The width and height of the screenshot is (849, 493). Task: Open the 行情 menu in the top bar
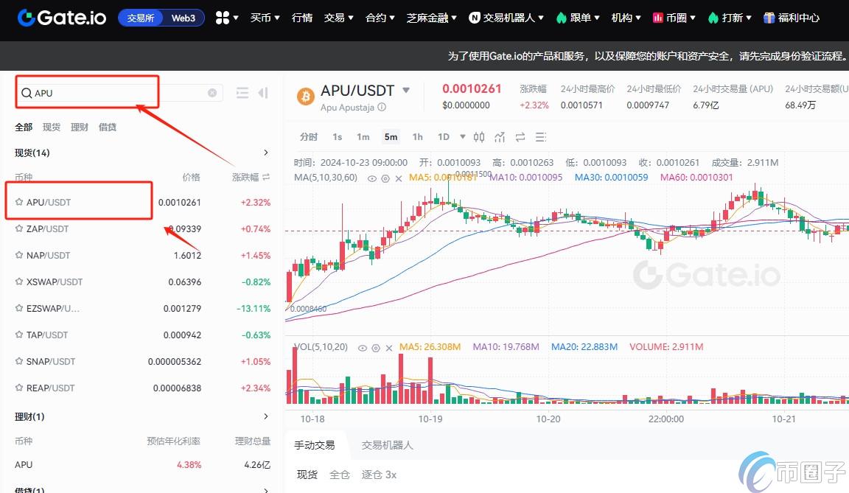click(x=302, y=17)
